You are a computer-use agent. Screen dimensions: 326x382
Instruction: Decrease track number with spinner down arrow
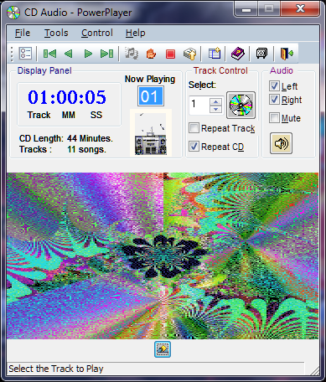(215, 109)
